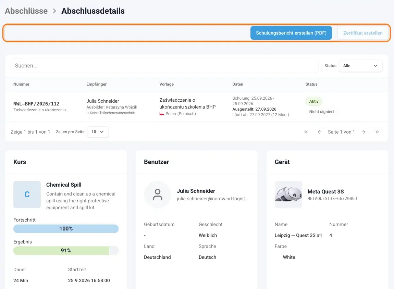Open the Chemical Spill course title

click(64, 185)
